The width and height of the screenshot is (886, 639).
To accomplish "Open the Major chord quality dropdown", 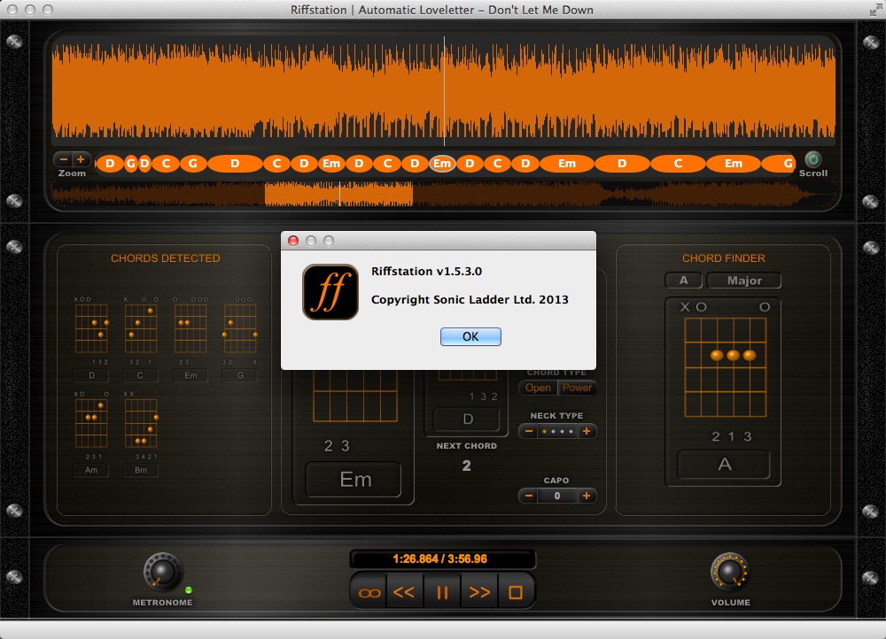I will pos(744,280).
